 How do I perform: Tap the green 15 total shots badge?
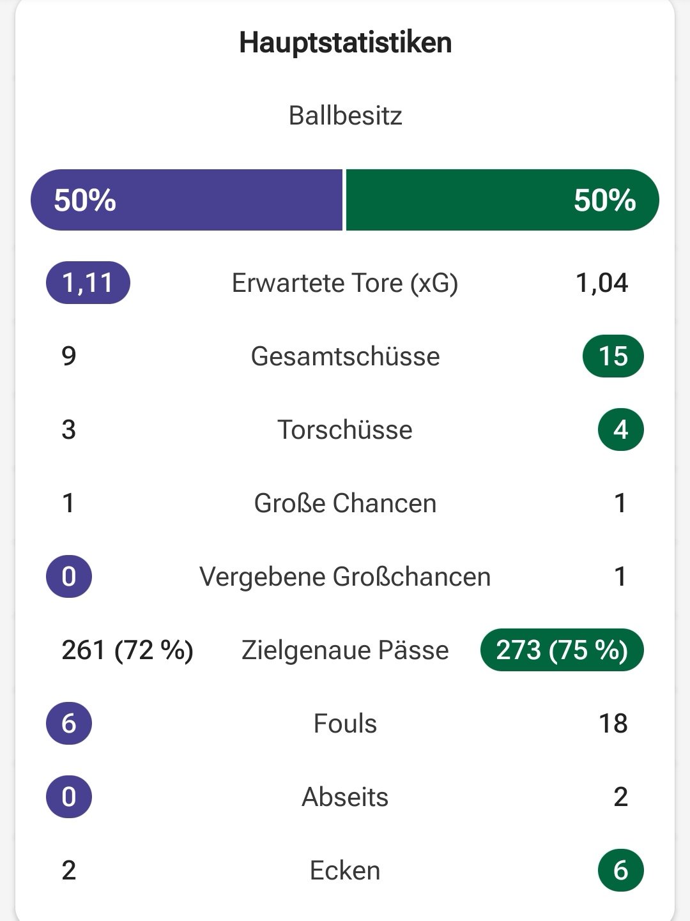pyautogui.click(x=613, y=356)
